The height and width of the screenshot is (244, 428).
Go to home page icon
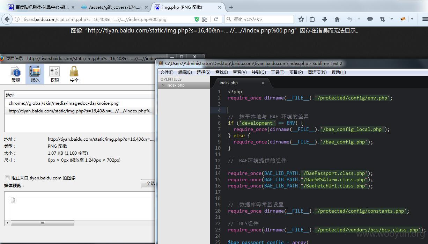tap(337, 20)
